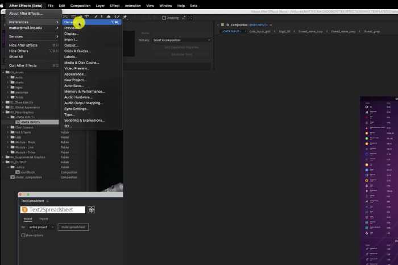Open Grids & Guides preferences
This screenshot has height=265, width=398.
click(92, 51)
